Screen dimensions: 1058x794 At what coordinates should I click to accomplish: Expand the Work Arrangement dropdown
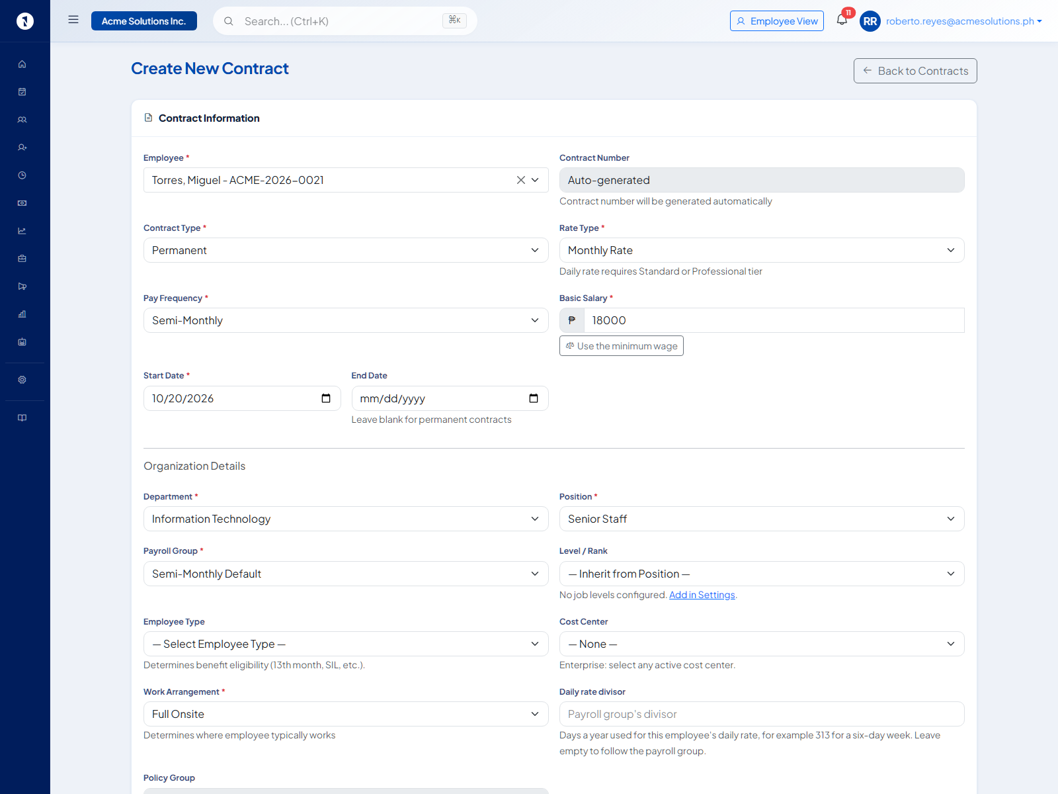point(346,714)
